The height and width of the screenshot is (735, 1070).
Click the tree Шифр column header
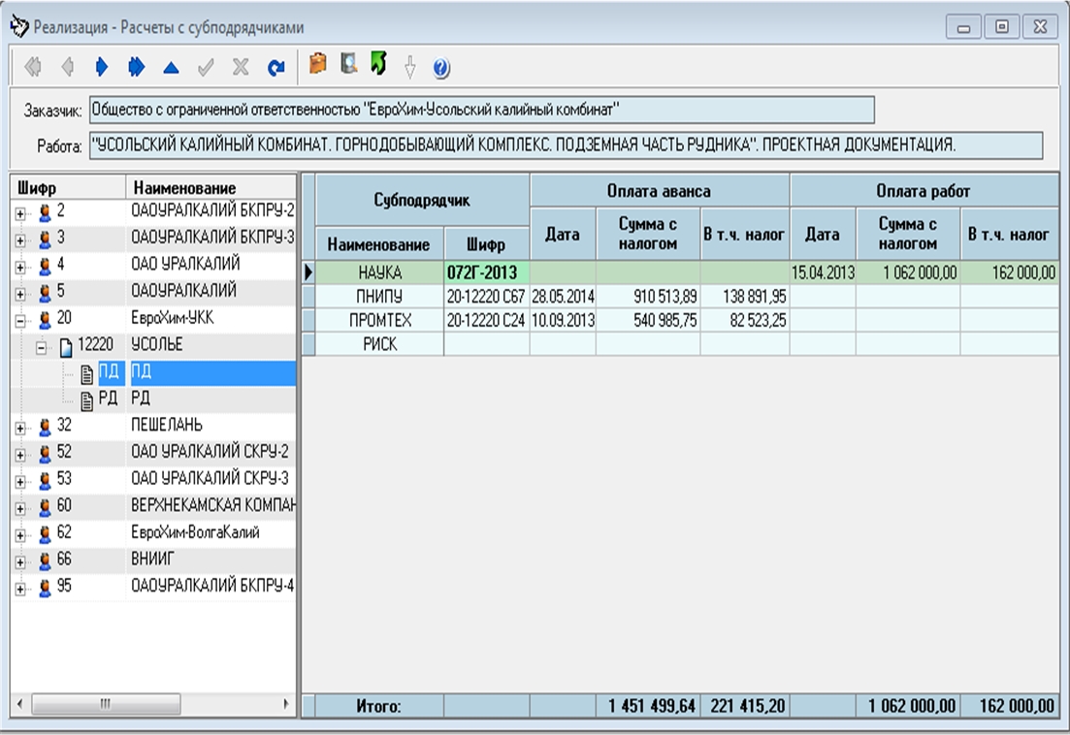(x=68, y=187)
